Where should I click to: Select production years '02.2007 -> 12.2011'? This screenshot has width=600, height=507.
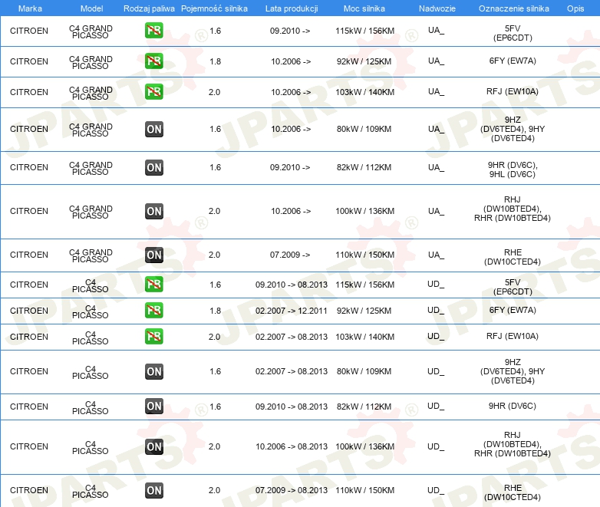(292, 311)
